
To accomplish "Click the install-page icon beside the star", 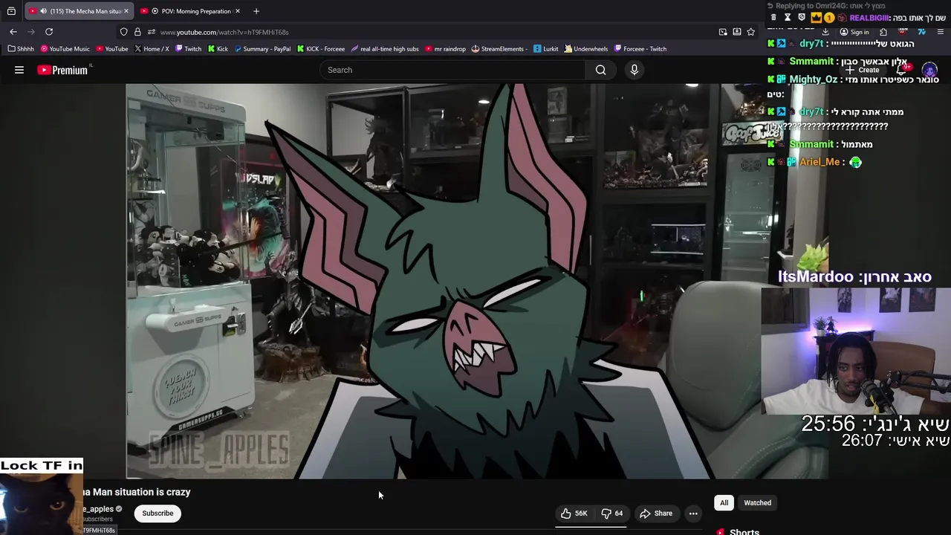I will click(737, 32).
